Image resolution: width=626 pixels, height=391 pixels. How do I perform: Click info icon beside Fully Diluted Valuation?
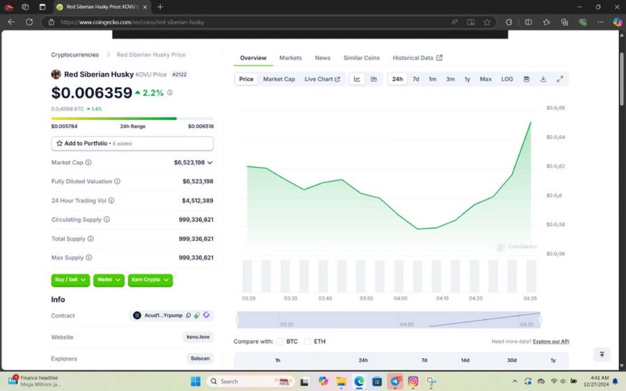pyautogui.click(x=118, y=181)
